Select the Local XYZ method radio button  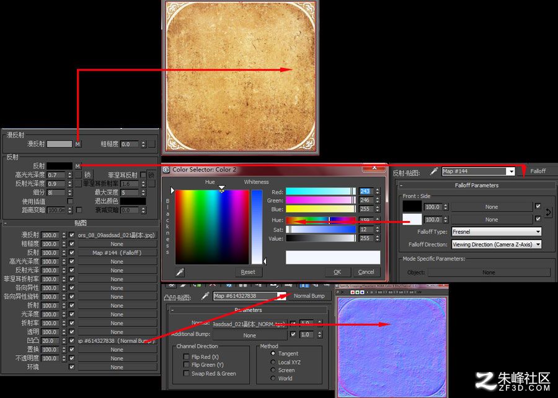pos(273,362)
